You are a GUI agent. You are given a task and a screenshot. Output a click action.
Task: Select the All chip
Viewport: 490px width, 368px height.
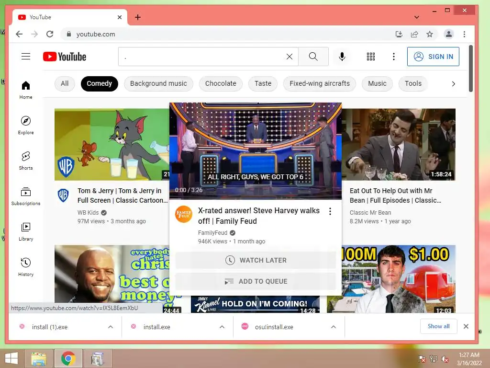pos(65,83)
